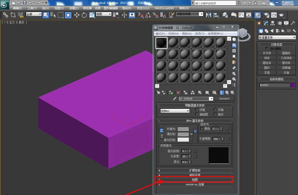Screen dimensions: 298x195
Task: Expand the 贴图 (Maps) rollout
Action: pos(194,180)
